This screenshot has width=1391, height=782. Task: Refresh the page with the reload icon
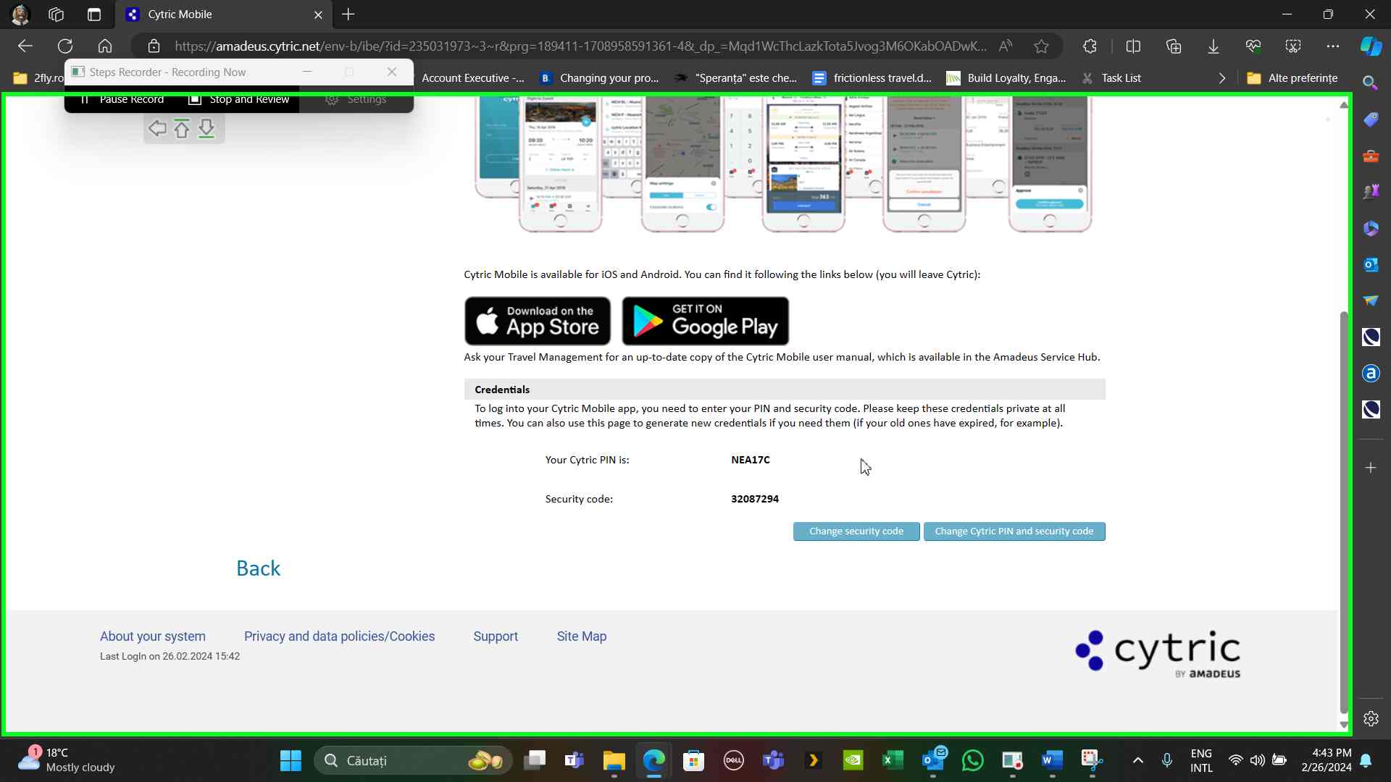pyautogui.click(x=65, y=46)
